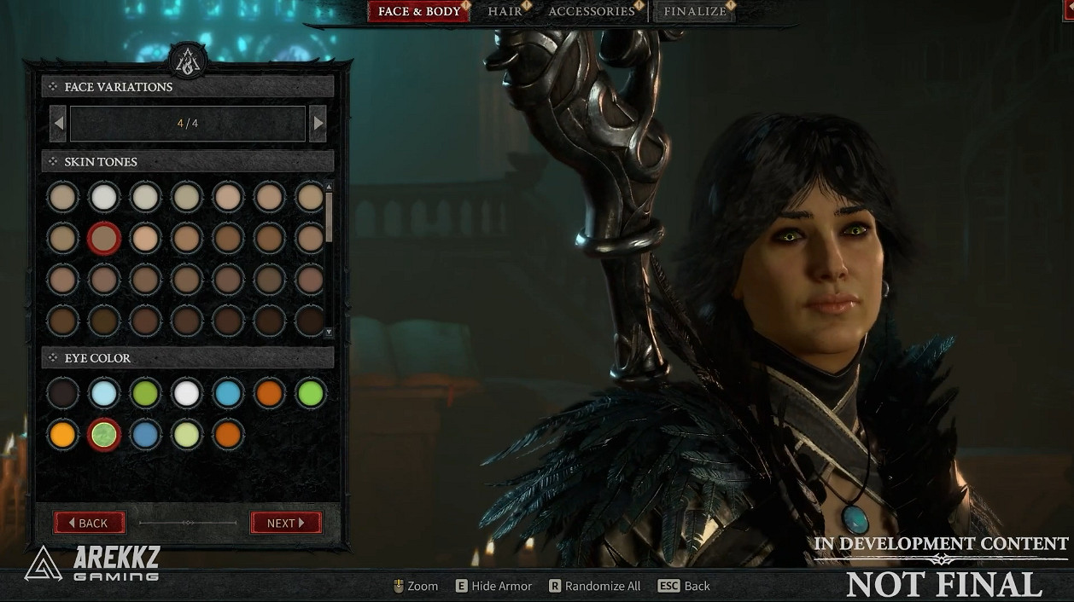Open the Finalize tab

(x=695, y=12)
